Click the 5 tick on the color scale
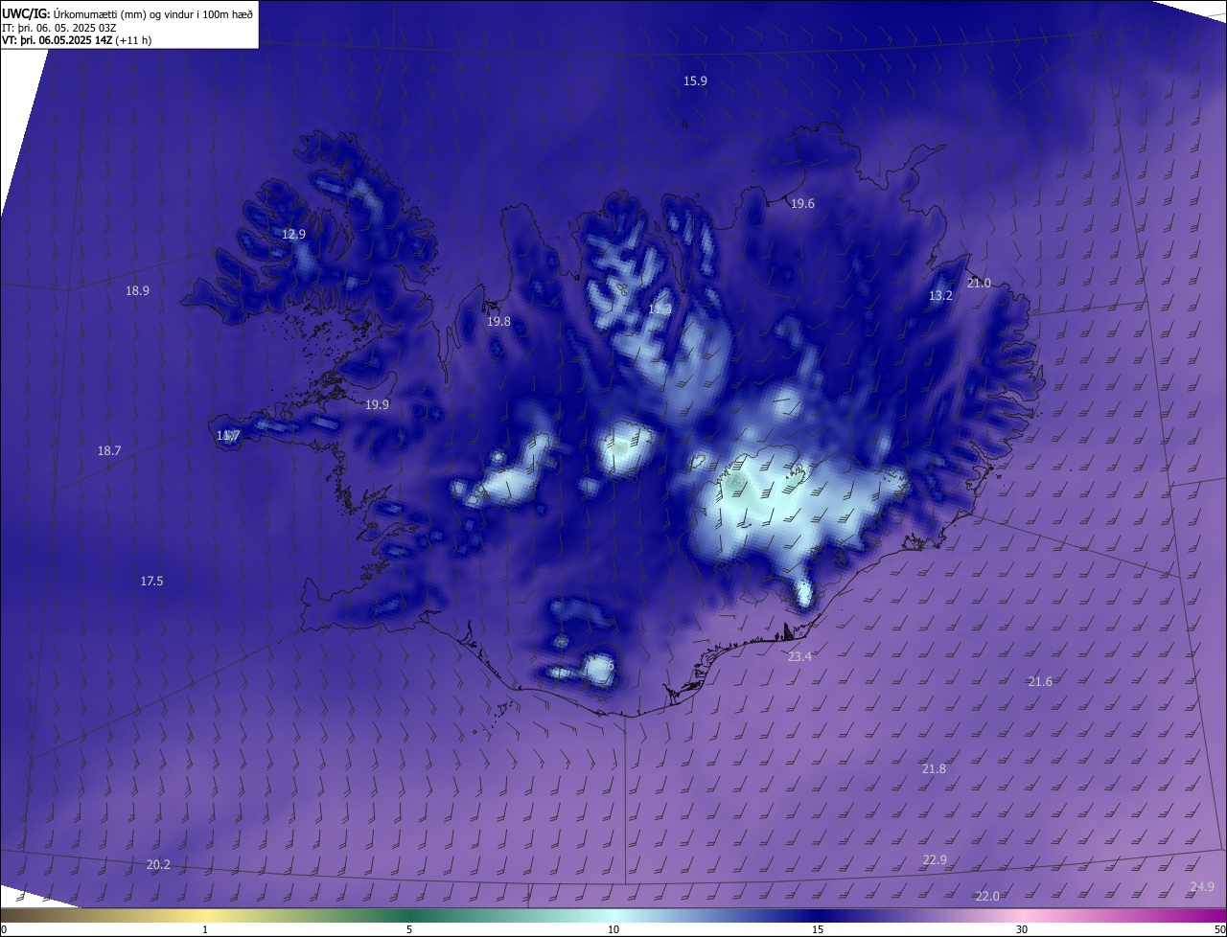This screenshot has width=1227, height=937. [x=409, y=929]
